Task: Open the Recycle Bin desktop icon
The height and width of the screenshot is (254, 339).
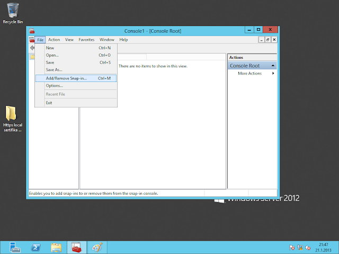Action: (13, 12)
